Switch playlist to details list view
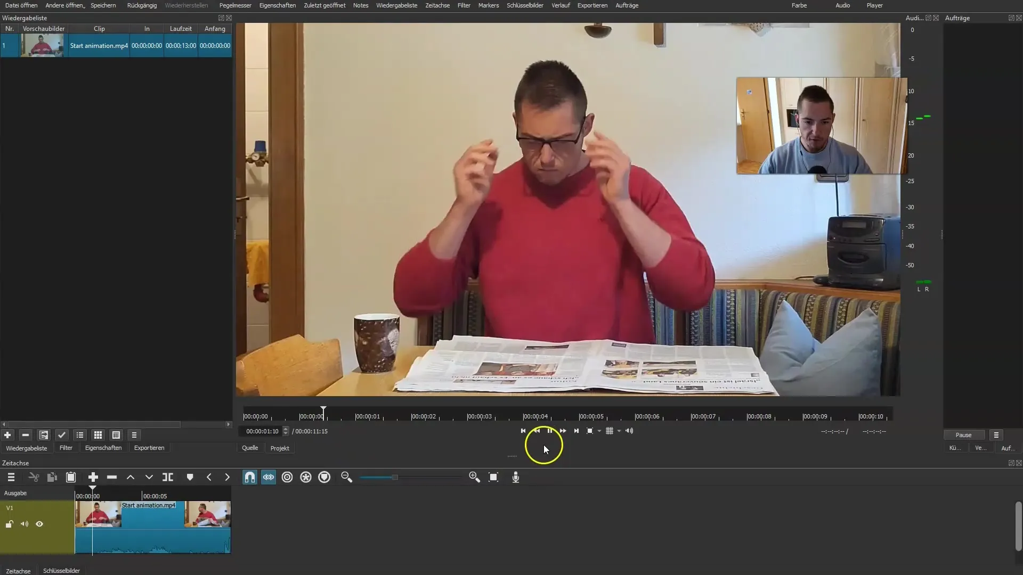Viewport: 1023px width, 575px height. (80, 435)
